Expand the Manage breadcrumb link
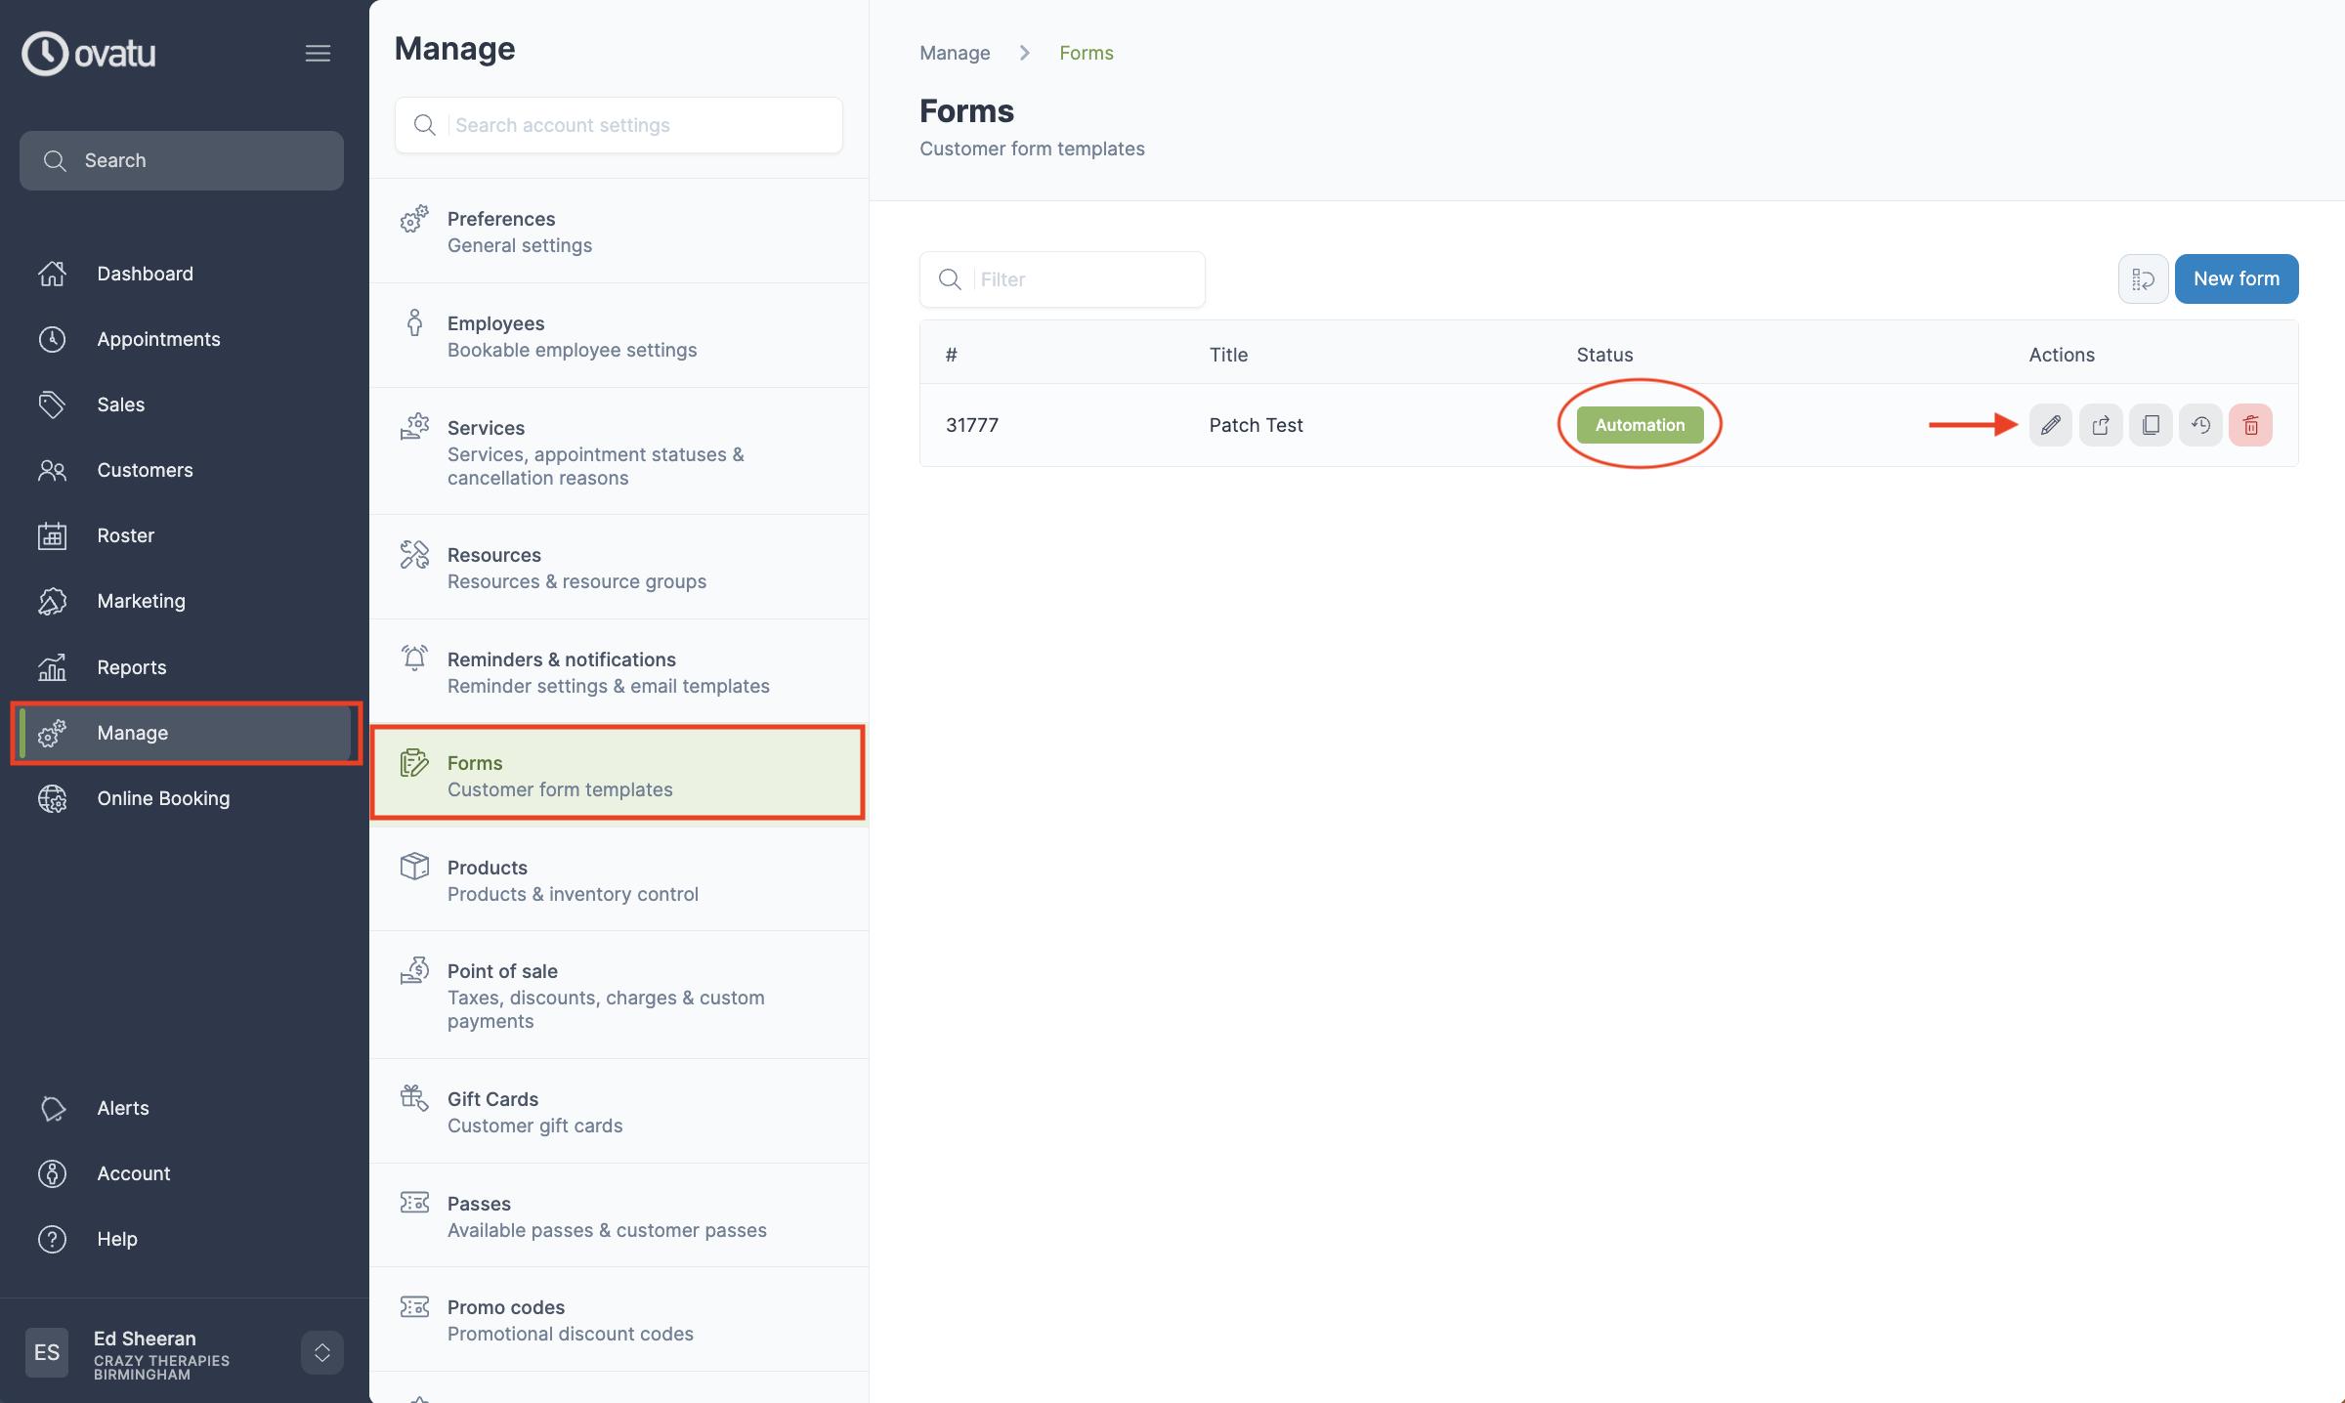Image resolution: width=2345 pixels, height=1403 pixels. tap(955, 52)
